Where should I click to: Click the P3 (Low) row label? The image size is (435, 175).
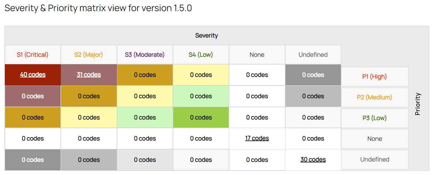[375, 118]
